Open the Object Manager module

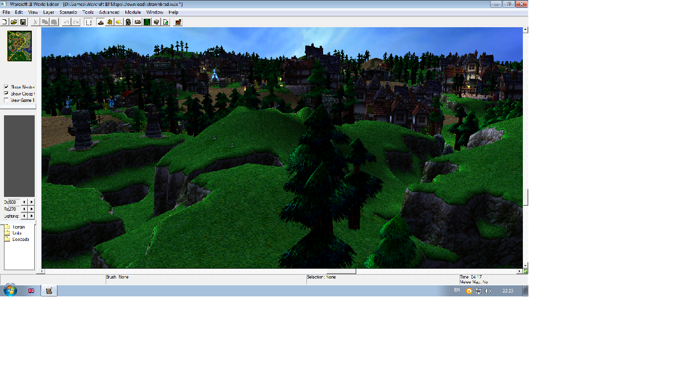(156, 22)
